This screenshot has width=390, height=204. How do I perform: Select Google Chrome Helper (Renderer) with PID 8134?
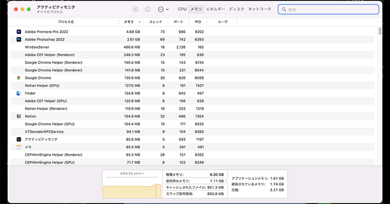point(192,63)
